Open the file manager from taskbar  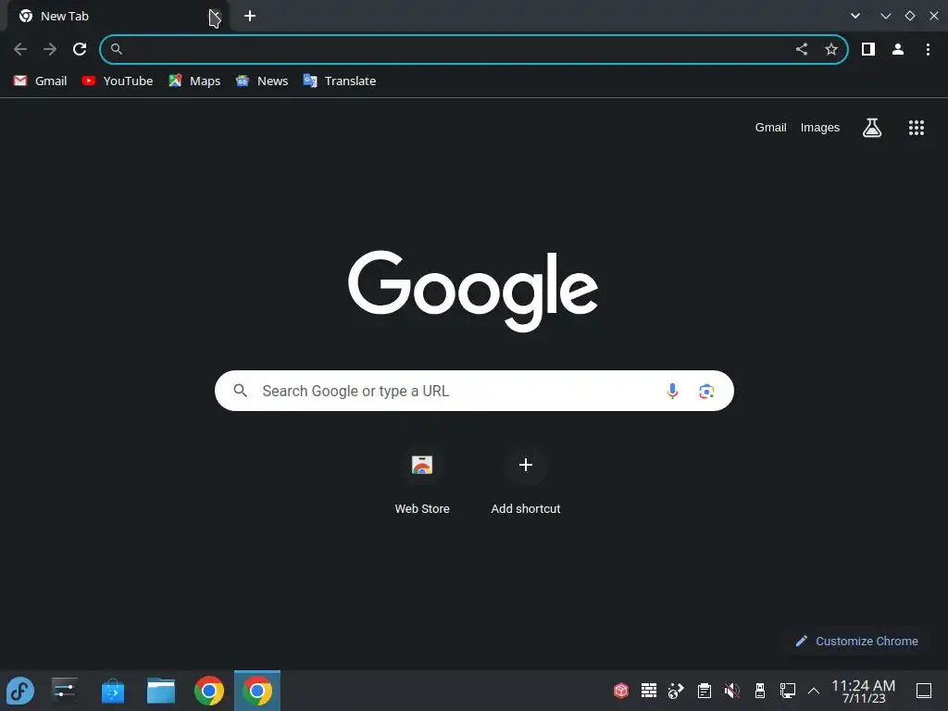pos(161,691)
